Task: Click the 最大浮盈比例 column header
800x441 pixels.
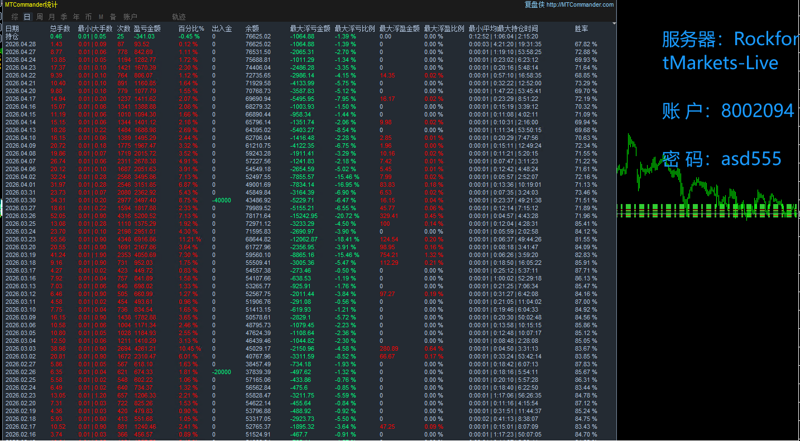Action: (444, 28)
